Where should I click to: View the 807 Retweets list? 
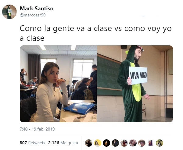coord(32,143)
